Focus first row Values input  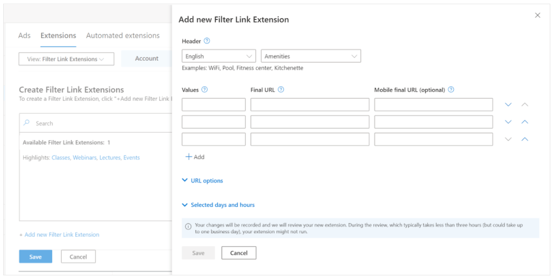pyautogui.click(x=214, y=104)
